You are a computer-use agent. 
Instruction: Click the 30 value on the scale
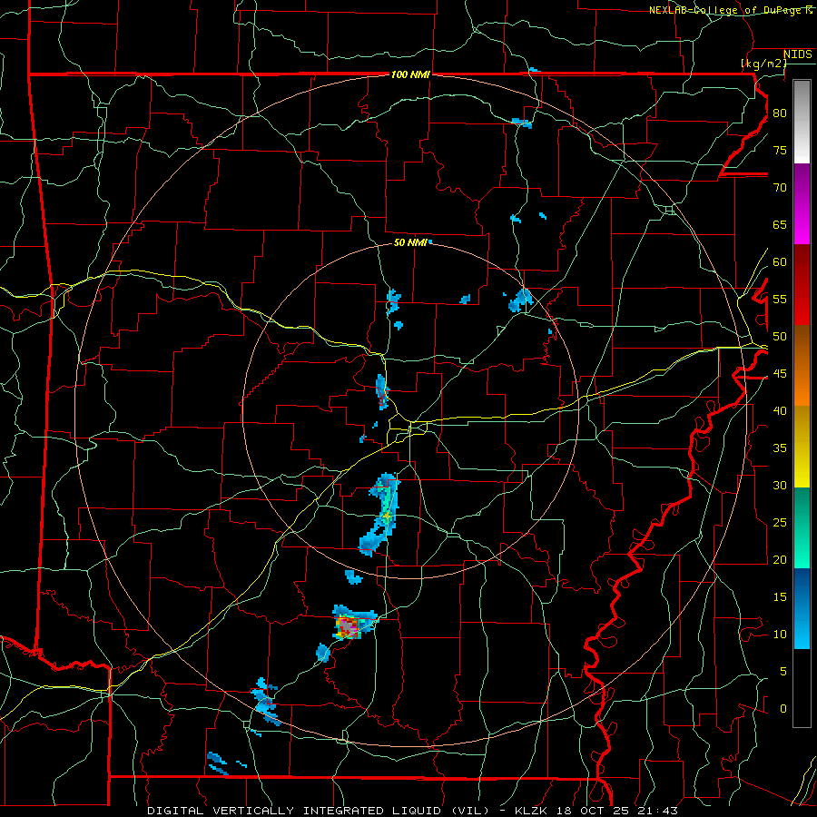(x=780, y=485)
